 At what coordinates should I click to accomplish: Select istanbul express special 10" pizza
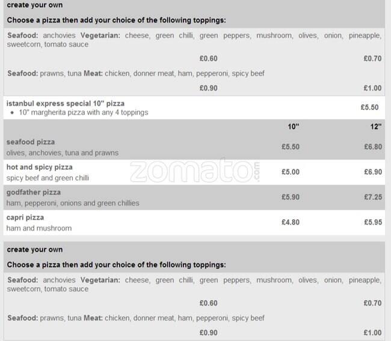coord(66,103)
